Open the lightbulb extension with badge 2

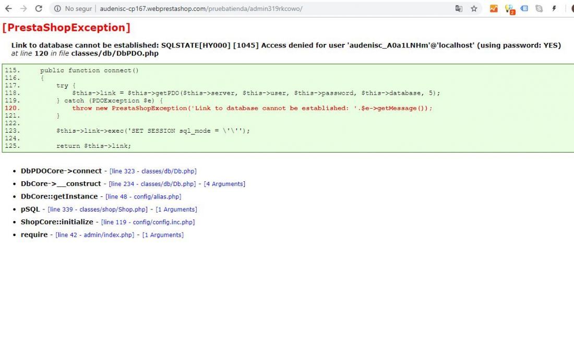tap(510, 9)
